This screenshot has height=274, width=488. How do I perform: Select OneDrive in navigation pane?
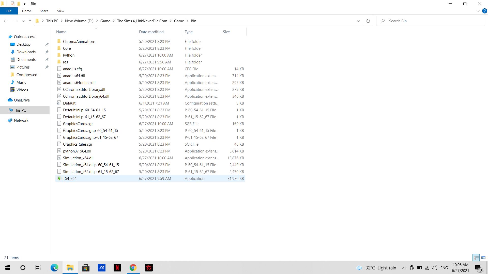pyautogui.click(x=22, y=100)
